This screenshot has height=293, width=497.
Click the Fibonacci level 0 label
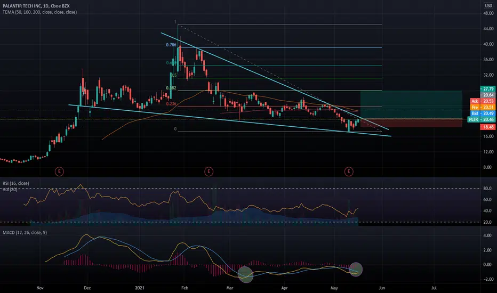[x=175, y=129]
